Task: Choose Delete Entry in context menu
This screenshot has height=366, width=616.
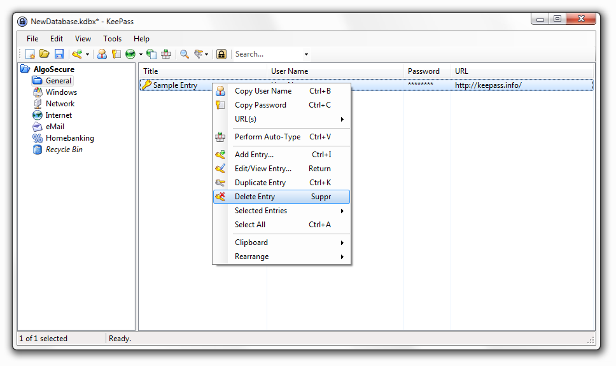Action: pos(281,197)
